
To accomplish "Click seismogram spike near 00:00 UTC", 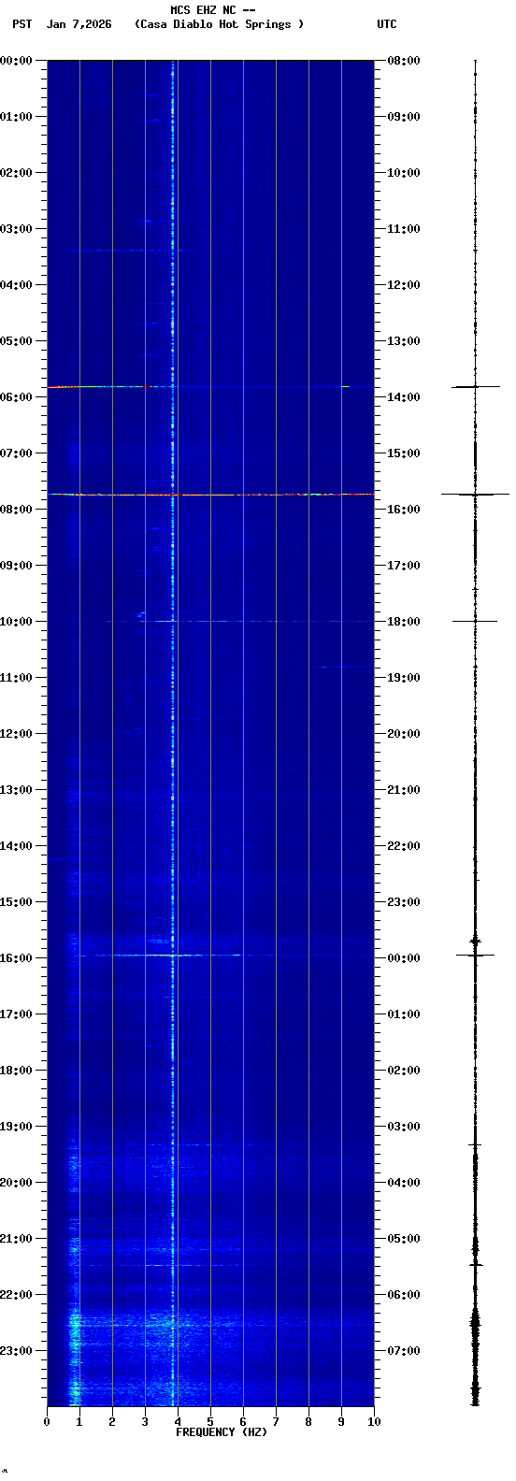I will click(475, 955).
